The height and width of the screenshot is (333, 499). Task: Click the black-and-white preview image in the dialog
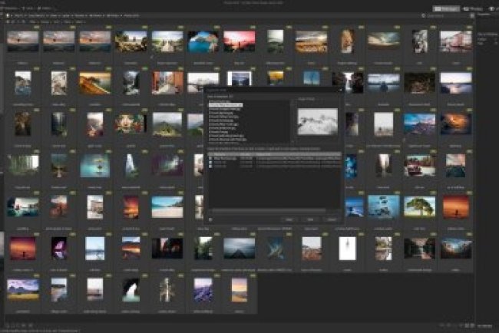[x=318, y=121]
